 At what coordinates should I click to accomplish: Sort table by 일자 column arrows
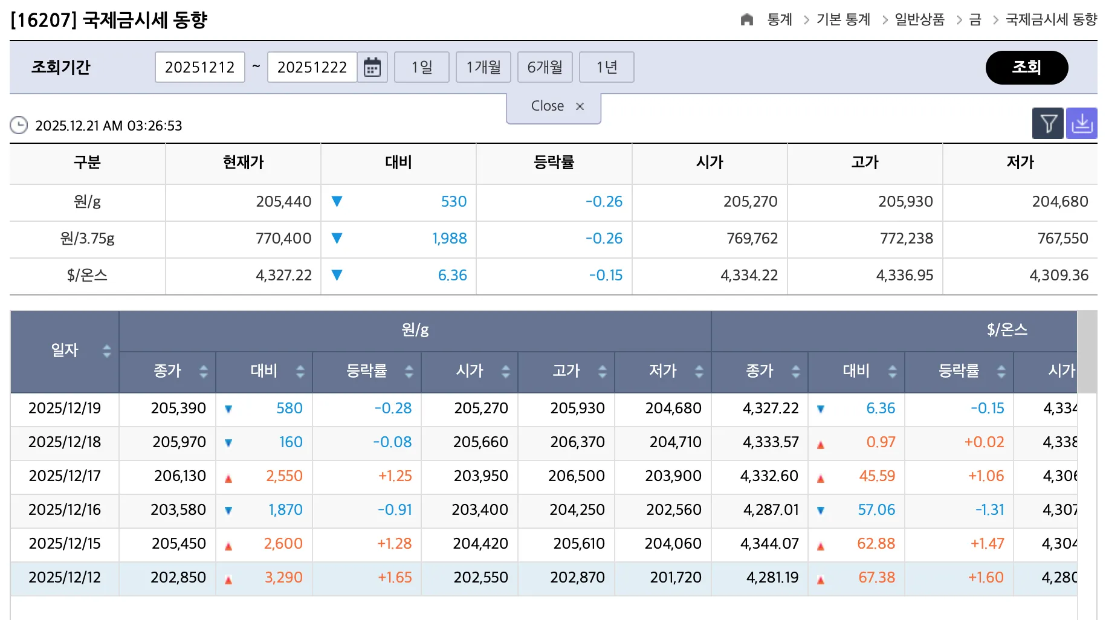(107, 350)
